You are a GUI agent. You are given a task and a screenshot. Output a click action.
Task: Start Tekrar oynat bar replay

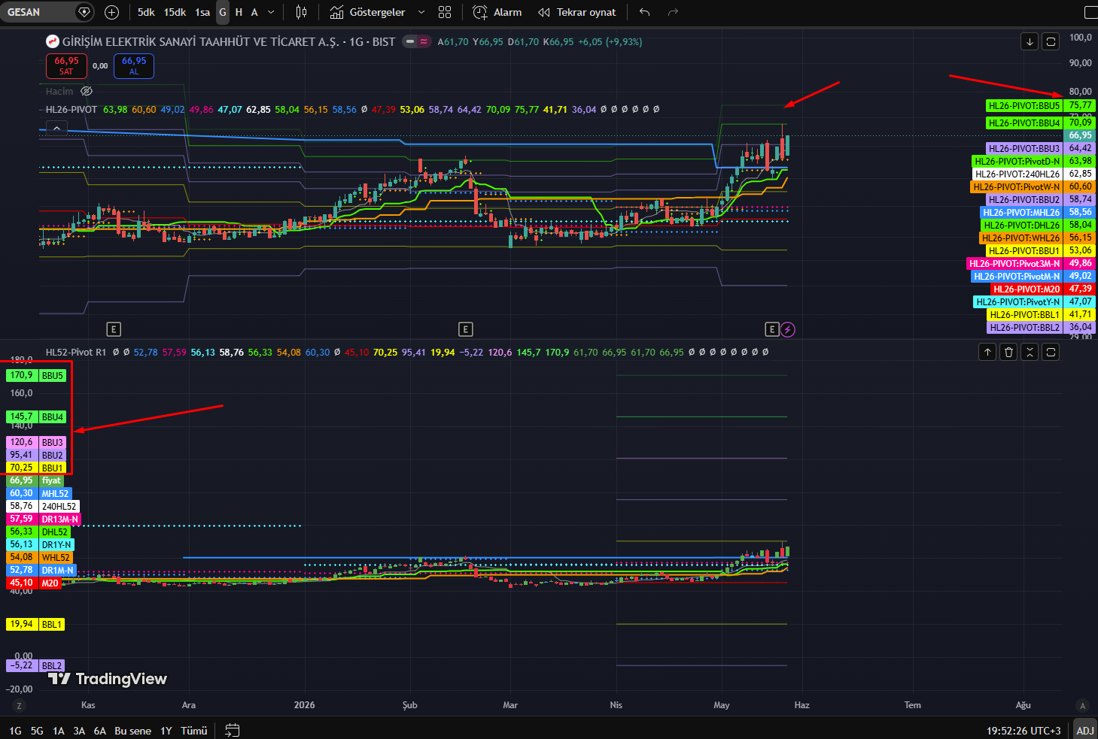pos(577,12)
